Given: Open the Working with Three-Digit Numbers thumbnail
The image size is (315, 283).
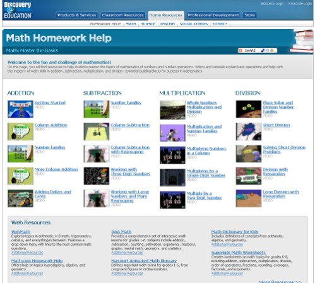Looking at the screenshot, I should tap(97, 176).
